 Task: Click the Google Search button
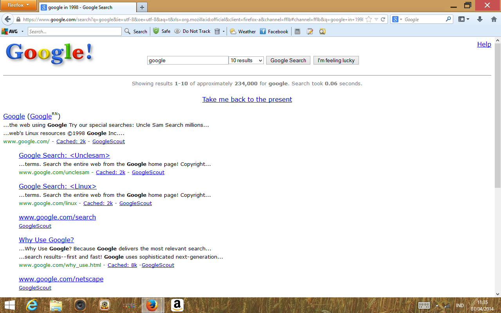point(288,60)
